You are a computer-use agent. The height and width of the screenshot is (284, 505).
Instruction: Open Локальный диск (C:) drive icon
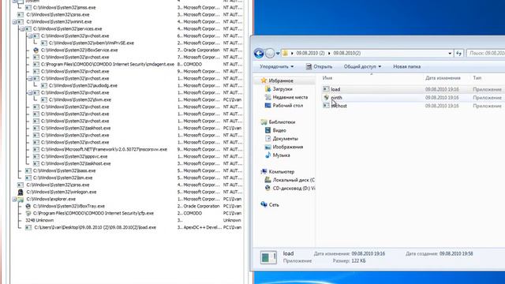267,180
